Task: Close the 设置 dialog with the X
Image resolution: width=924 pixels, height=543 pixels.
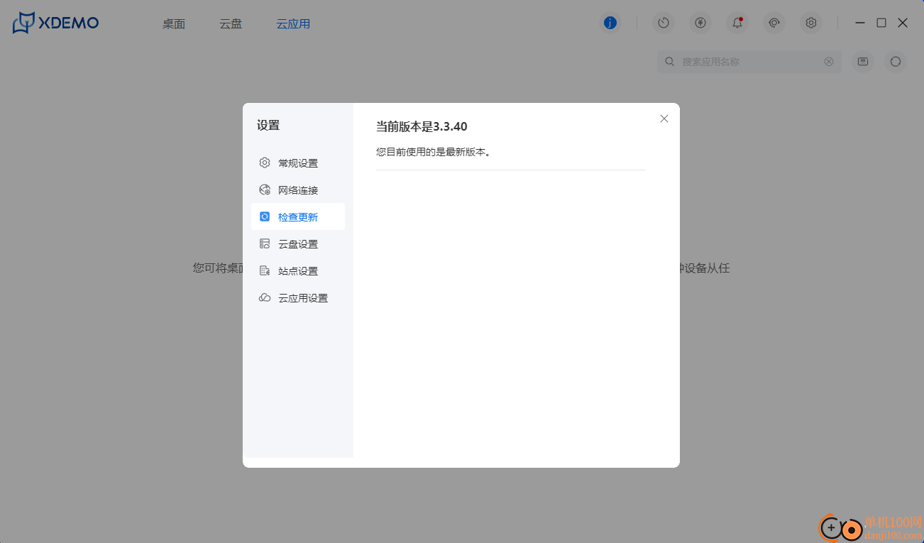Action: pyautogui.click(x=664, y=119)
